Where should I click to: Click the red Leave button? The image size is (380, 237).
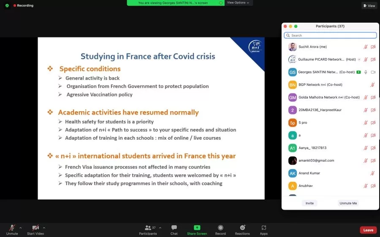pos(368,230)
